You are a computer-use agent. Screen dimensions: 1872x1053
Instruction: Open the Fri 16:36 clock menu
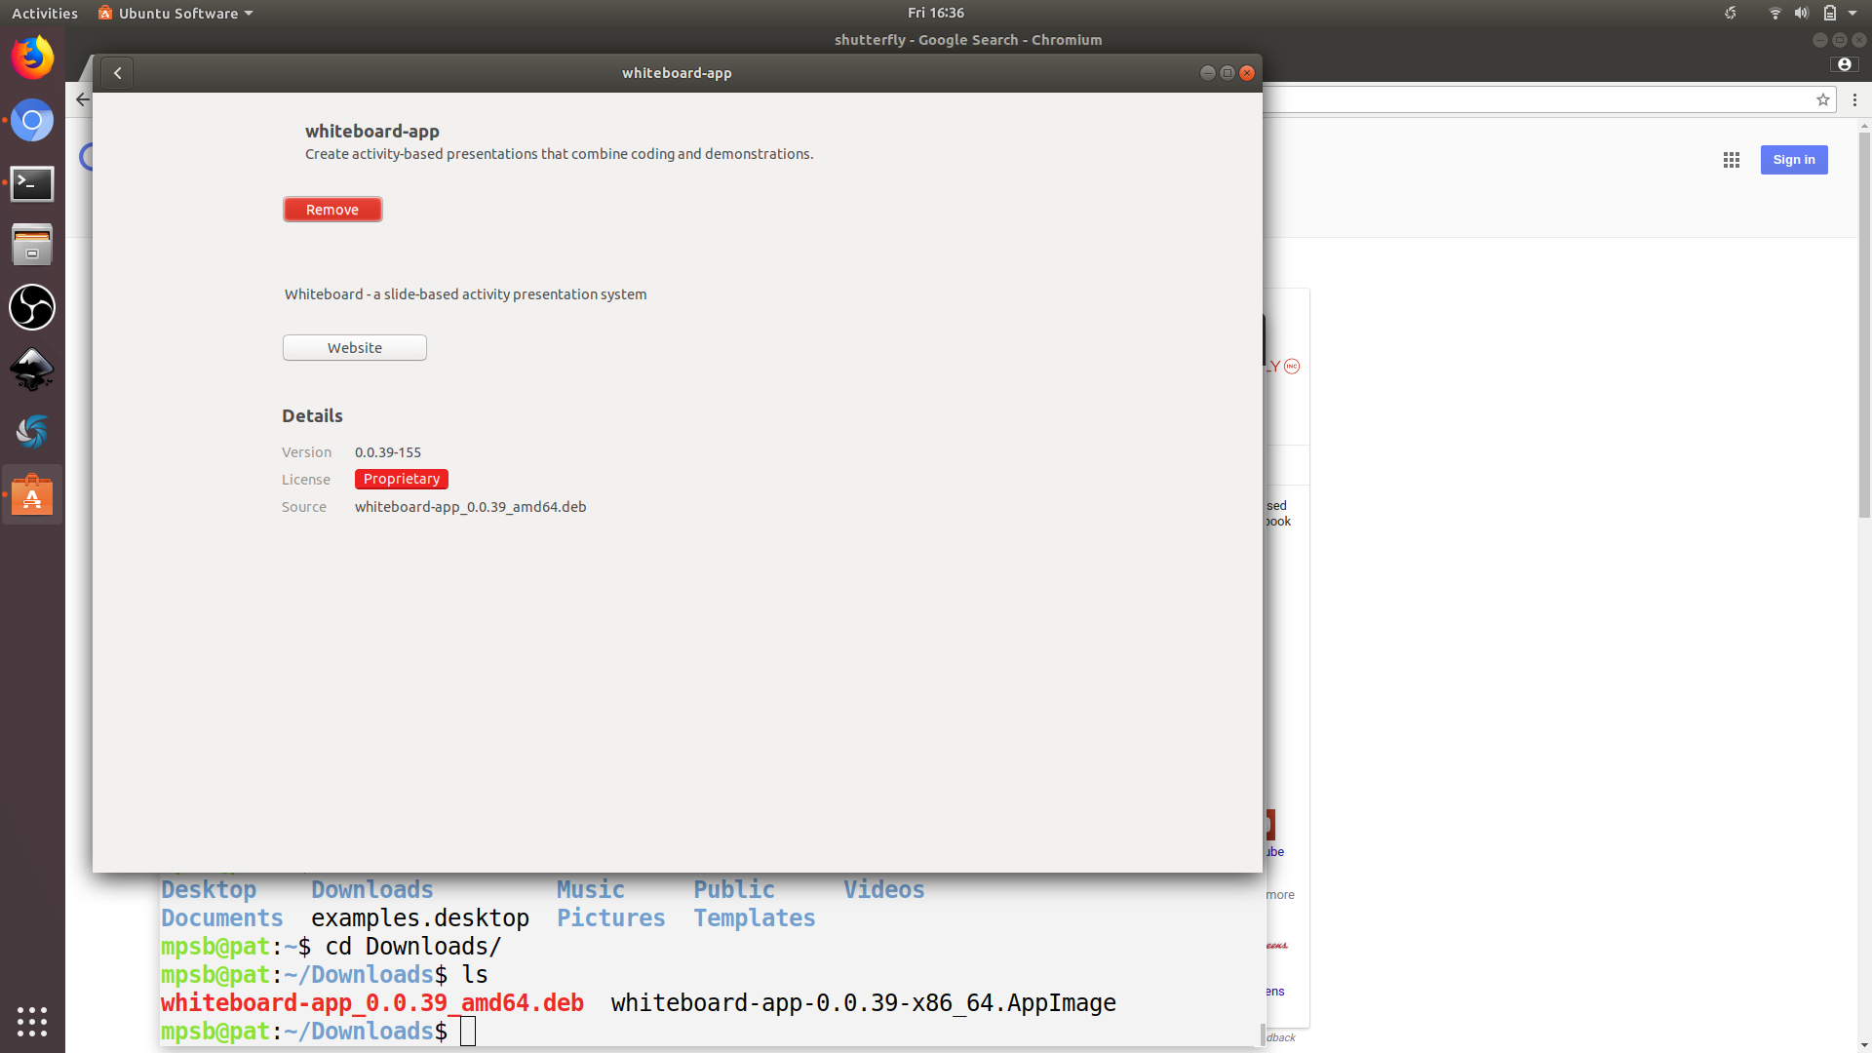click(936, 13)
